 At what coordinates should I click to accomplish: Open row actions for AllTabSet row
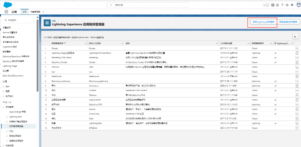click(x=297, y=128)
